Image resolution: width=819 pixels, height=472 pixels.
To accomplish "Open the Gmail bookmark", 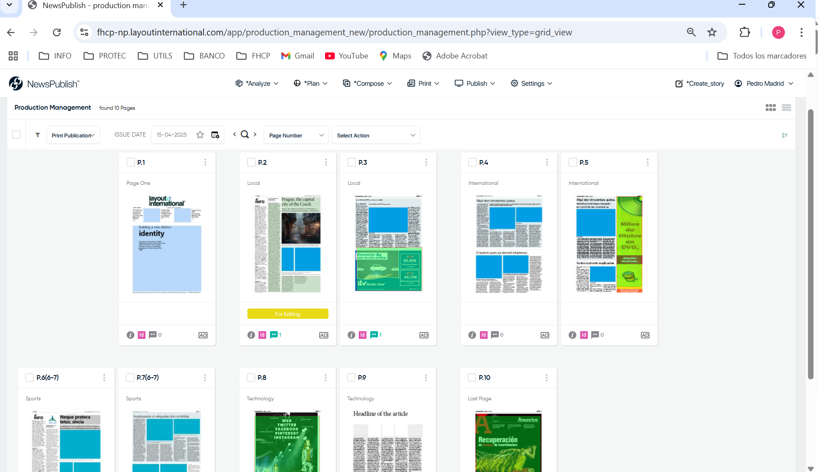I will (298, 56).
